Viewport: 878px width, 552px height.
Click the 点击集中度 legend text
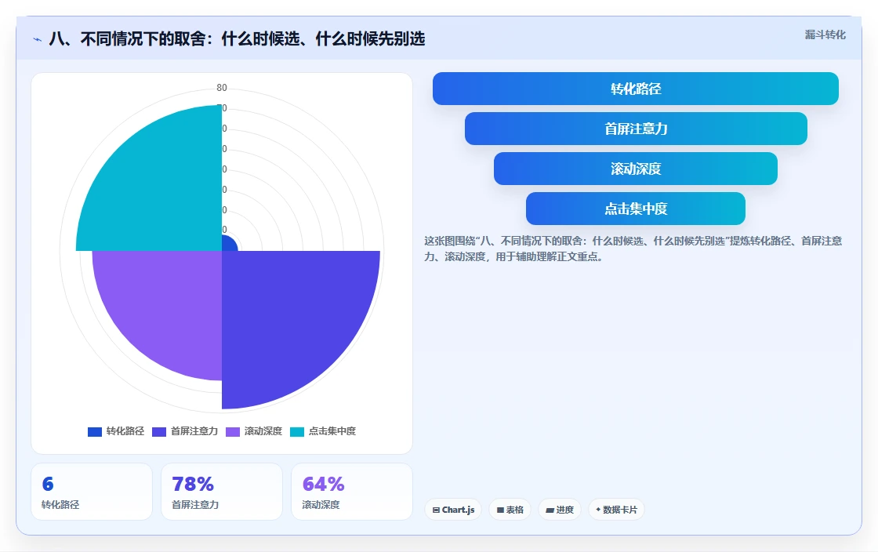pyautogui.click(x=332, y=431)
